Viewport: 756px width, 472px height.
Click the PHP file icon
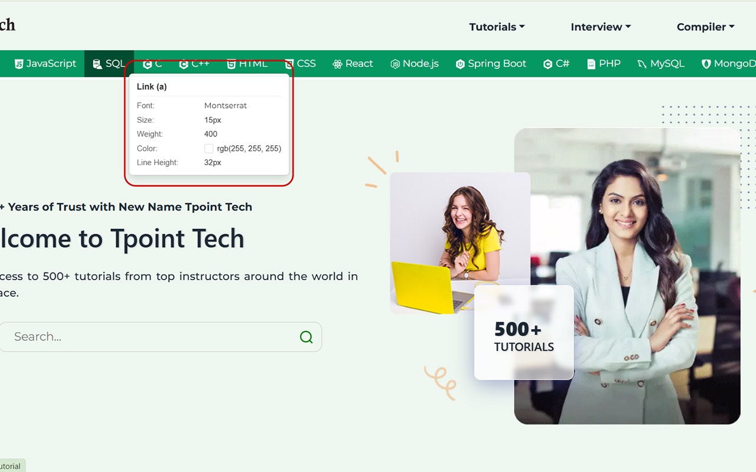[x=591, y=64]
